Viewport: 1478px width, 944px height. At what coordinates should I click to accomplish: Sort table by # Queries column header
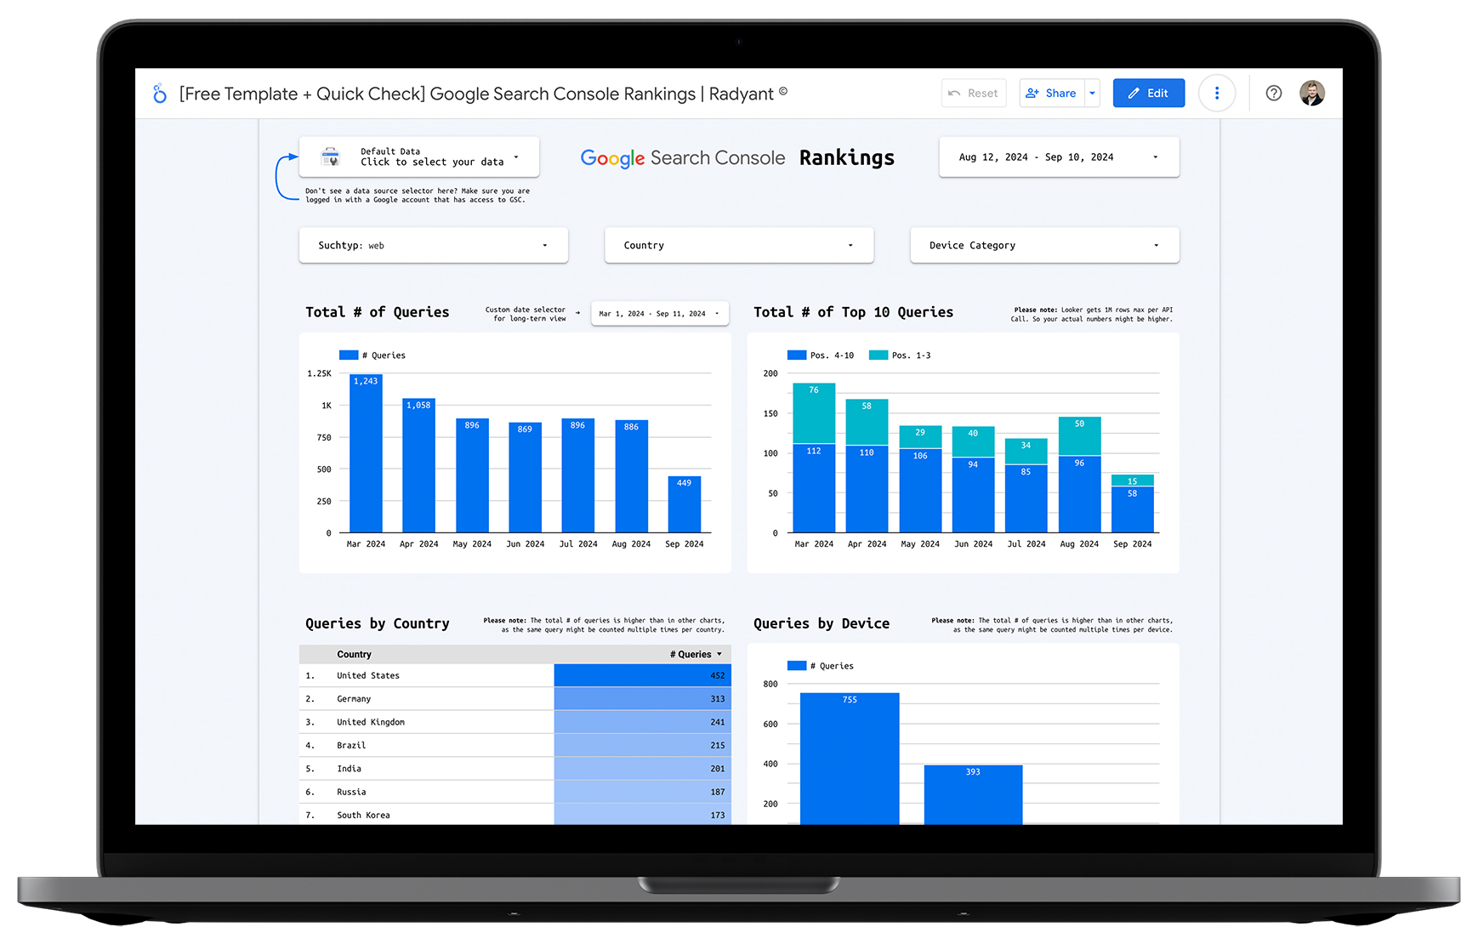pos(695,655)
